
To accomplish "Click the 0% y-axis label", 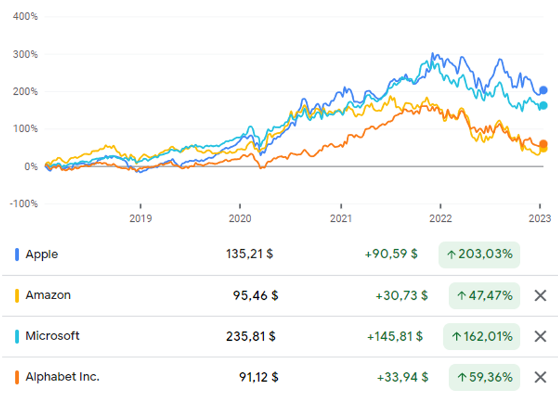I will coord(30,167).
